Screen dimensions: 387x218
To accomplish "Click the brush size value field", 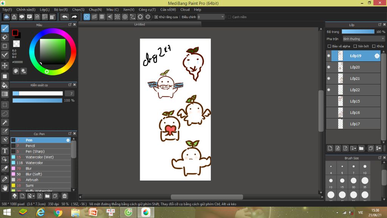I will point(70,93).
